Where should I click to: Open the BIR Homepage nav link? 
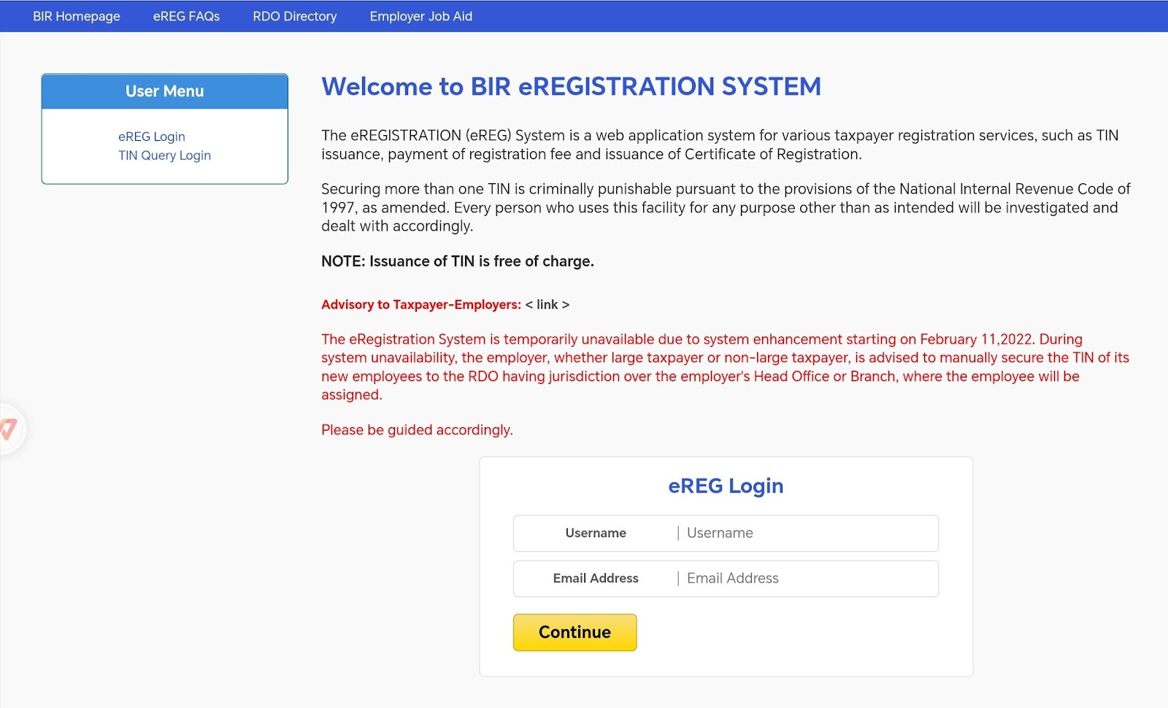[x=77, y=16]
